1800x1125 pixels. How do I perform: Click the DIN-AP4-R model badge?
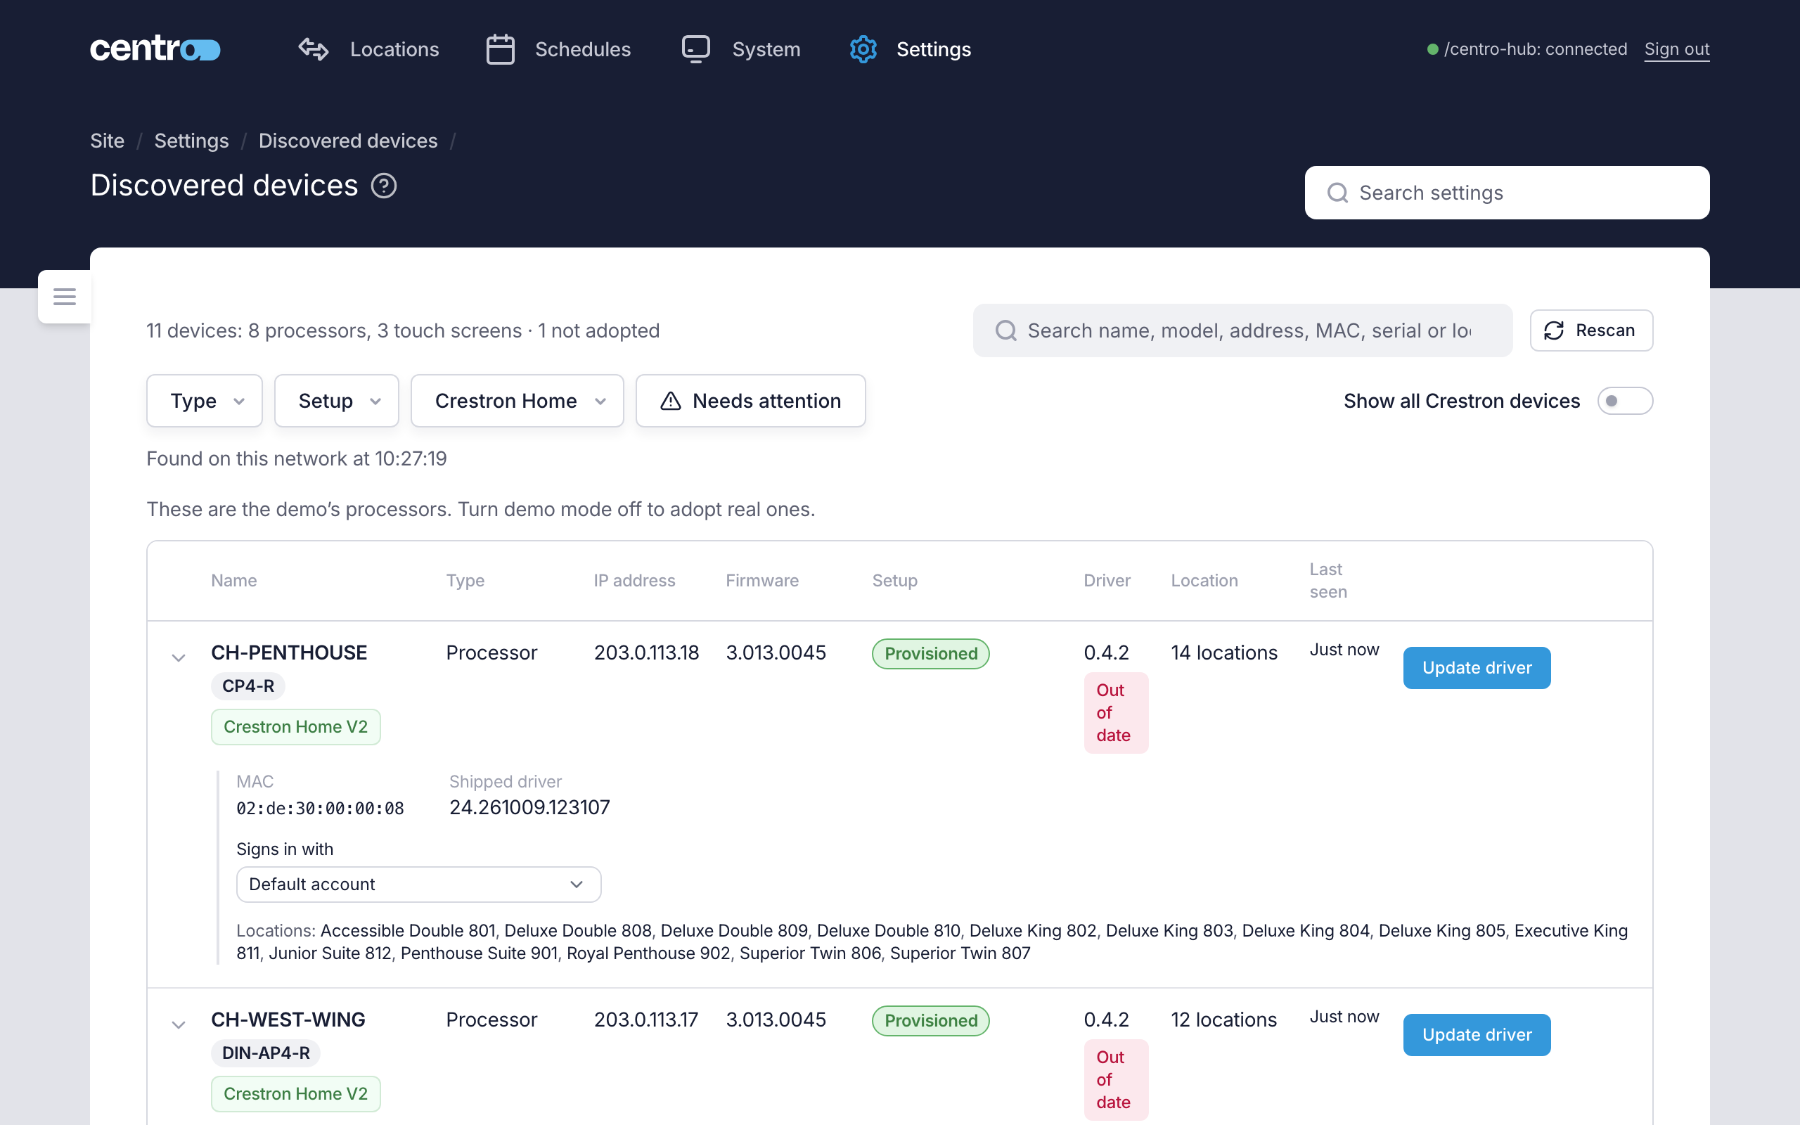(x=266, y=1053)
